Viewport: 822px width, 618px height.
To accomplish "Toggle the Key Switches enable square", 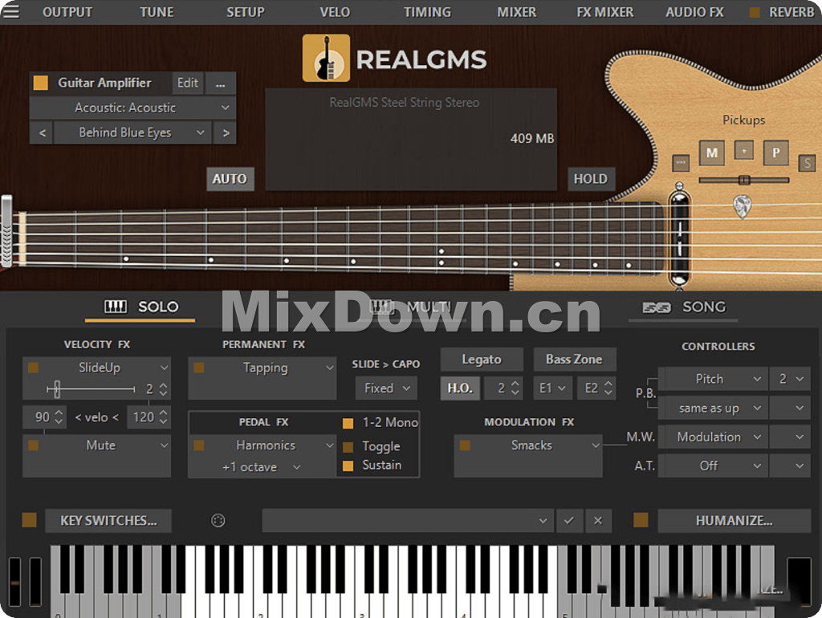I will click(30, 520).
